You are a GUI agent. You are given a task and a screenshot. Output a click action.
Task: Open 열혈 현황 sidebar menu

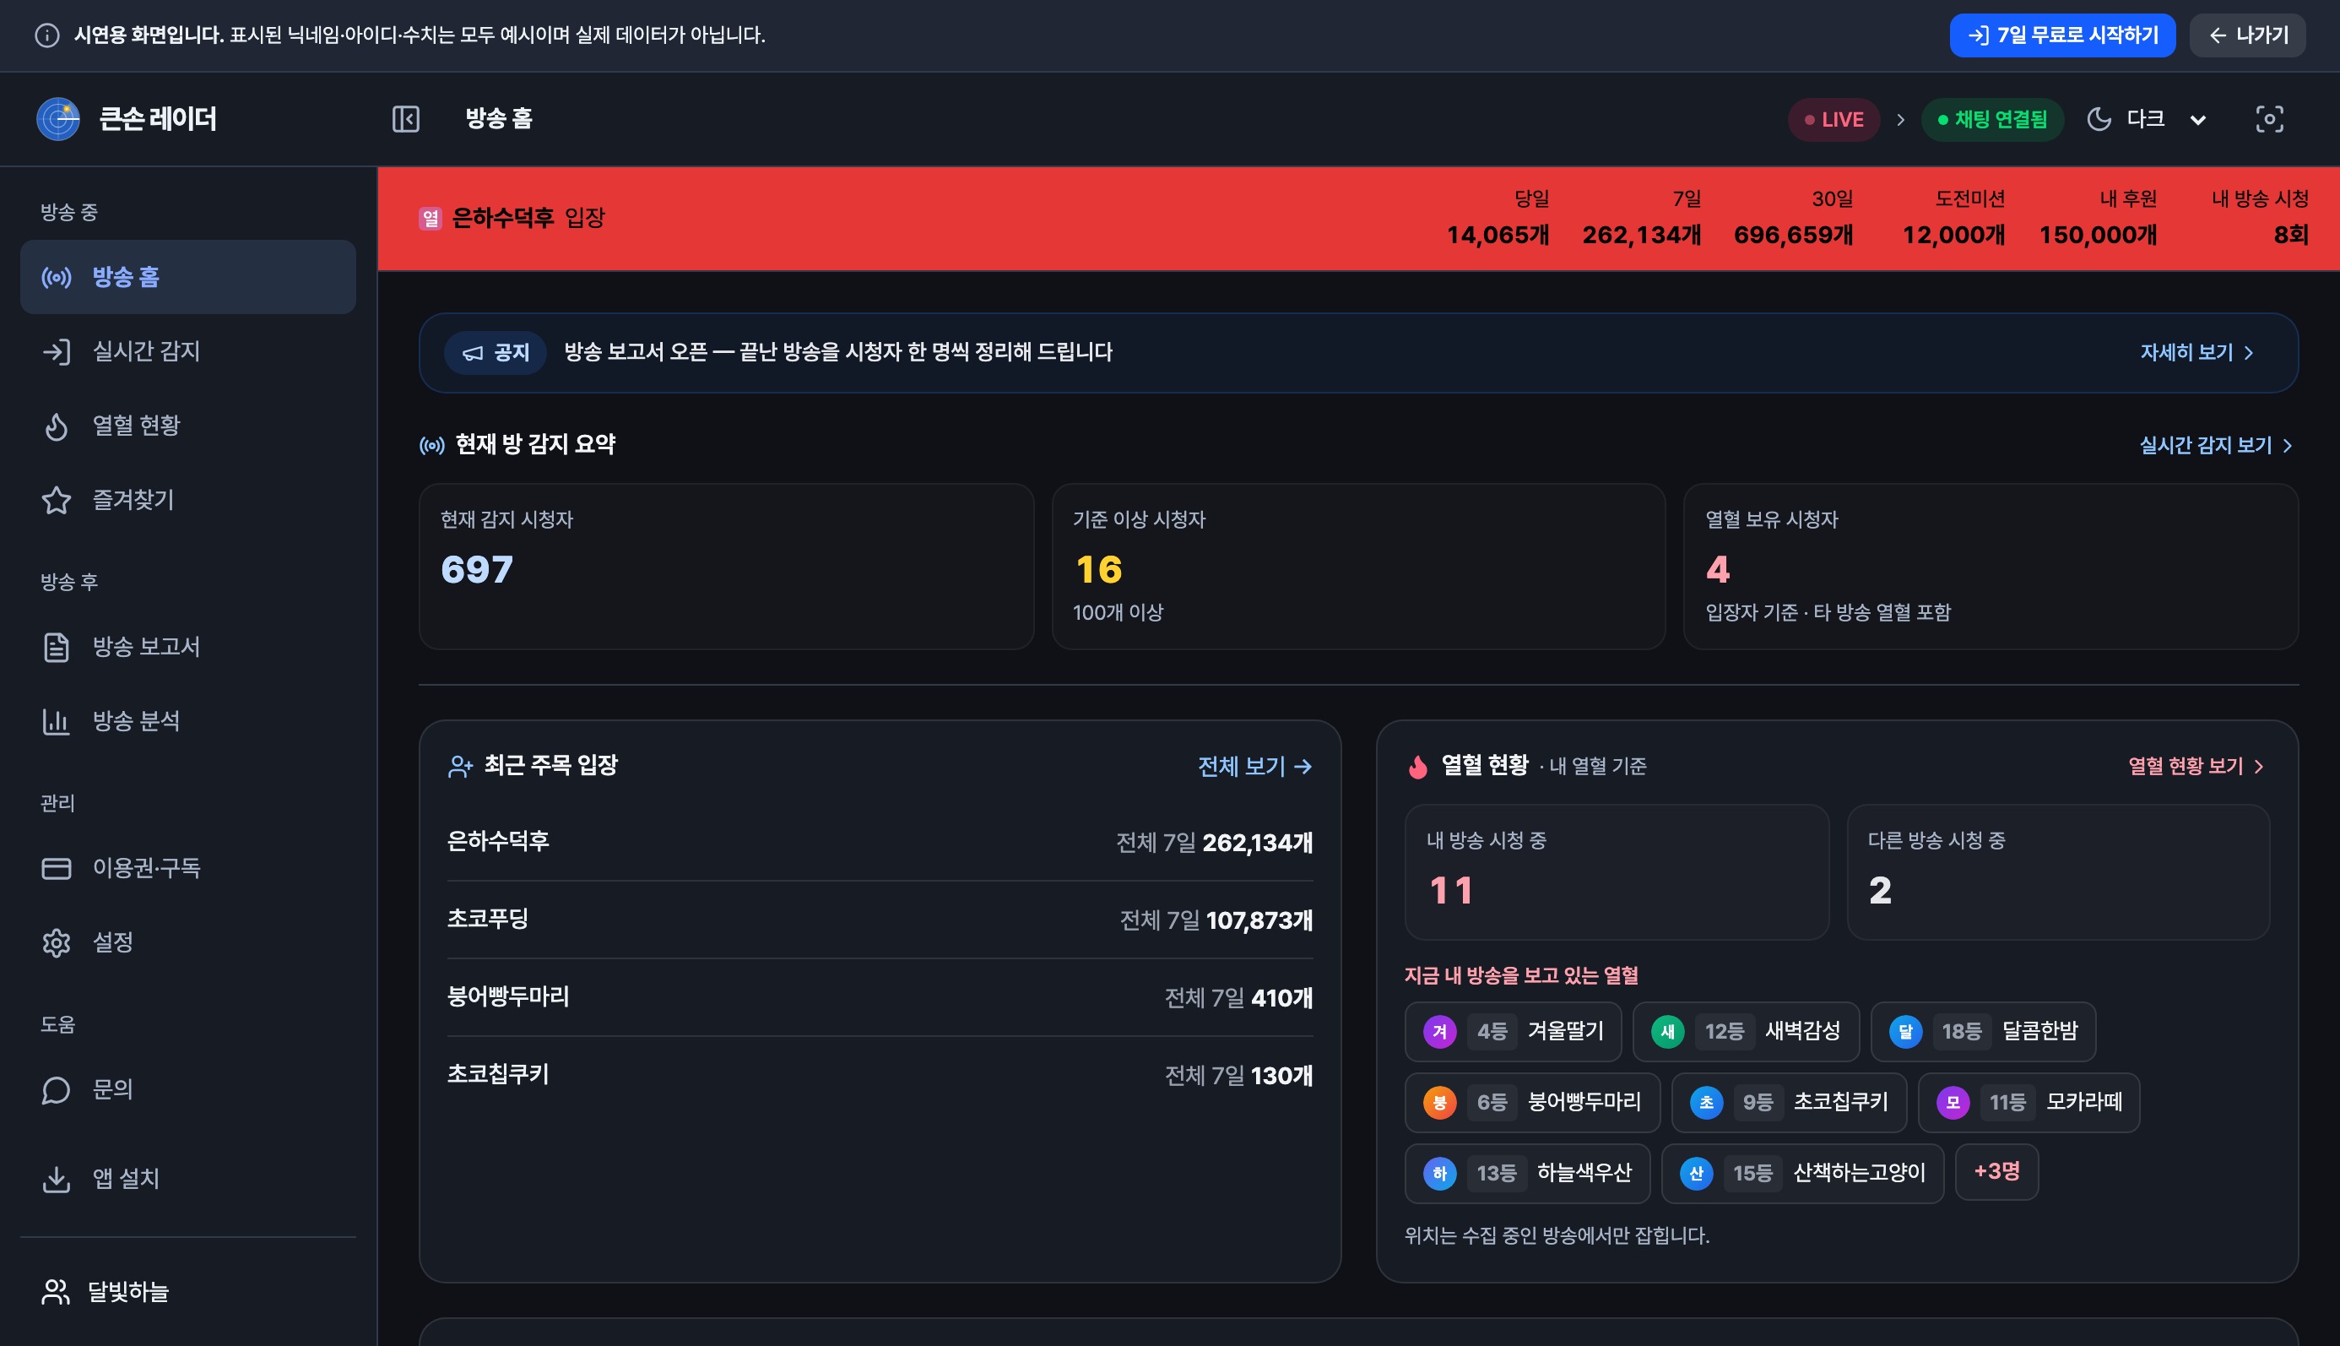(x=187, y=426)
